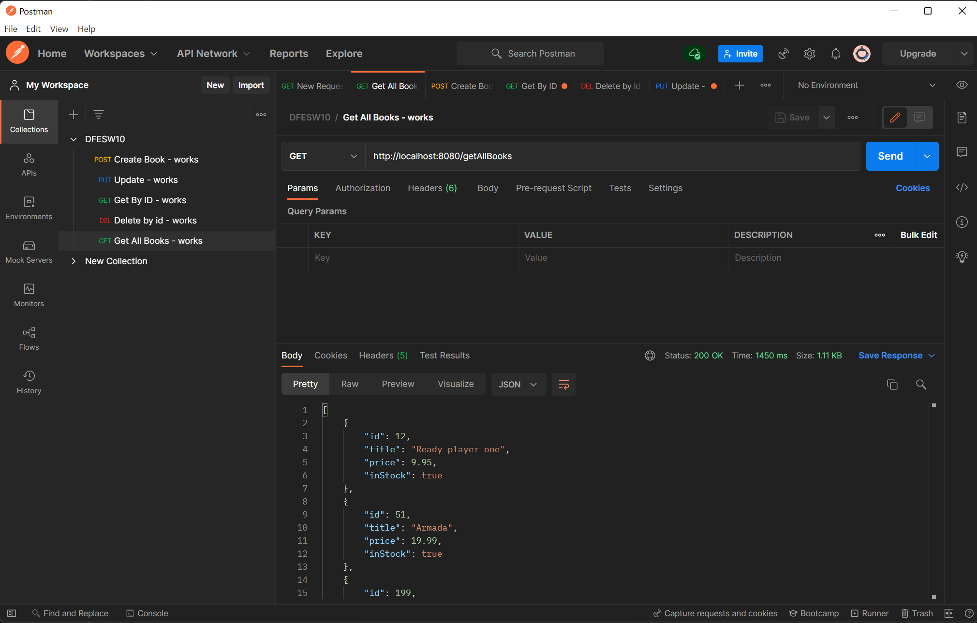
Task: Click the collections filter icon
Action: click(99, 115)
